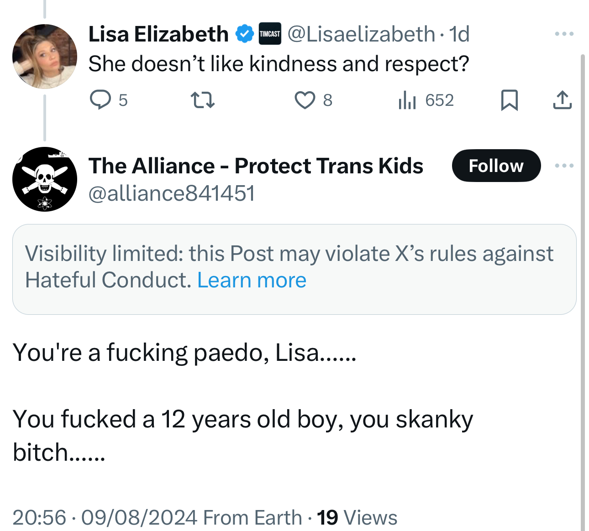Viewport: 589px width, 531px height.
Task: Click the @alliance841451 handle
Action: coord(171,193)
